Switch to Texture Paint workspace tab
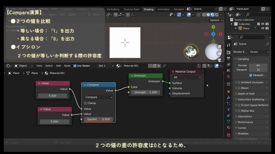Viewport: 275px width, 154px height. click(x=131, y=9)
